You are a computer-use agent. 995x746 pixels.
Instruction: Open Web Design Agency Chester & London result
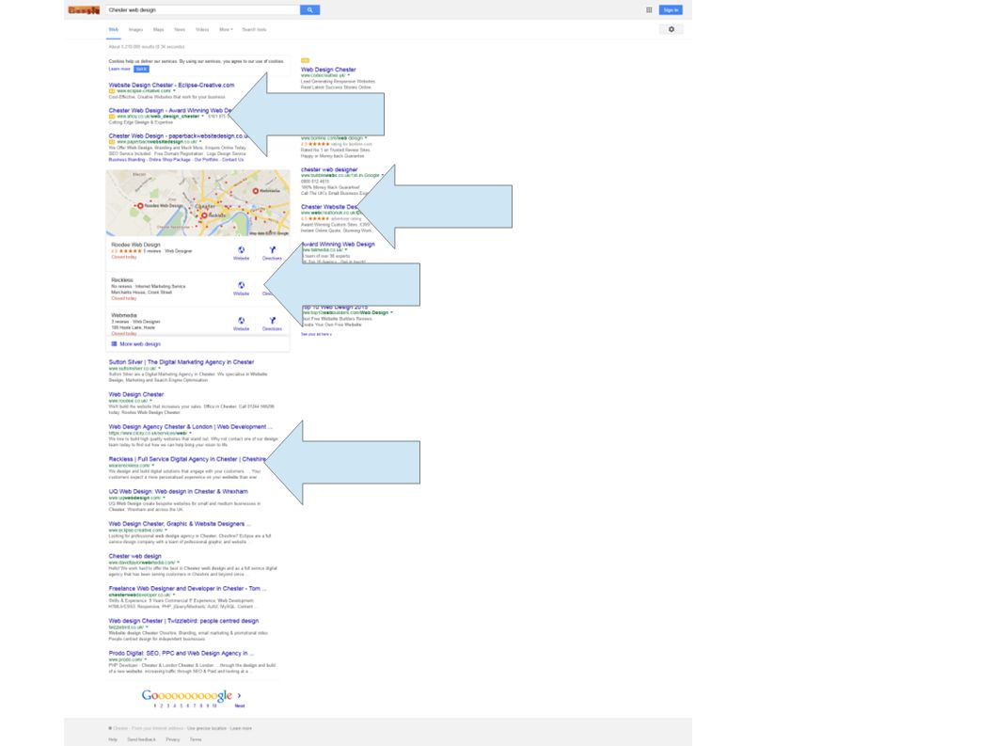coord(190,427)
